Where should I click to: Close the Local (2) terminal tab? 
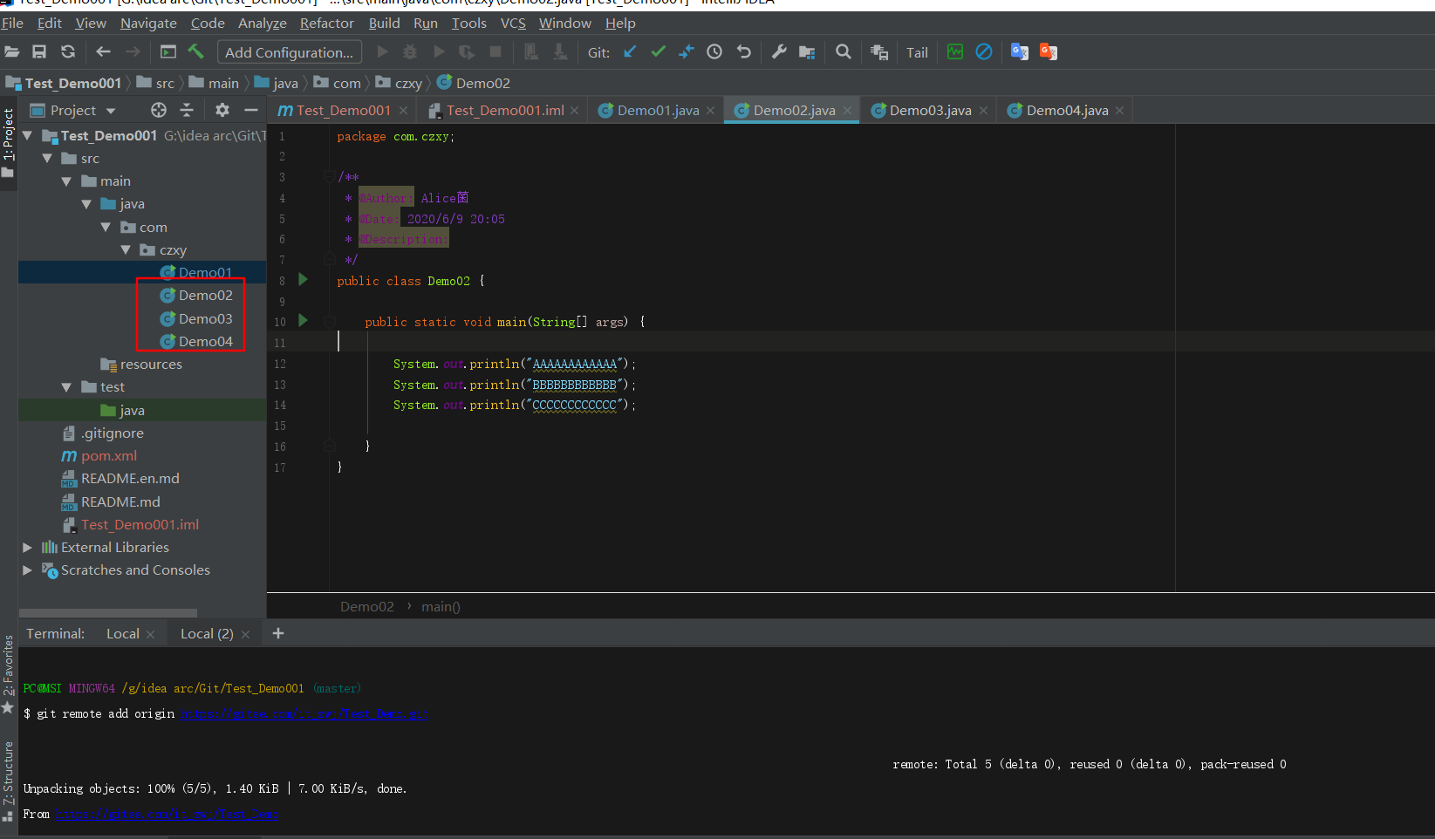(x=245, y=634)
